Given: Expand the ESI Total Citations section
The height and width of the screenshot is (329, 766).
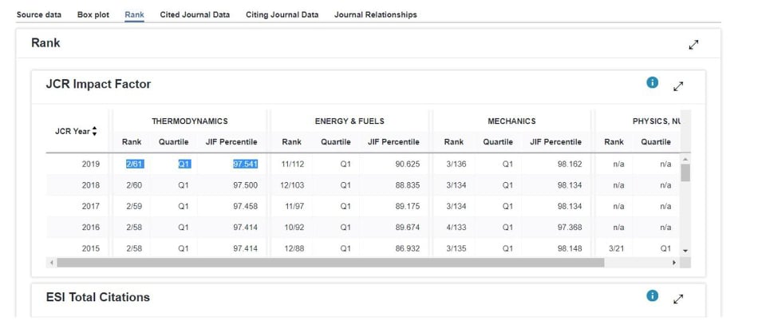Looking at the screenshot, I should [x=678, y=299].
